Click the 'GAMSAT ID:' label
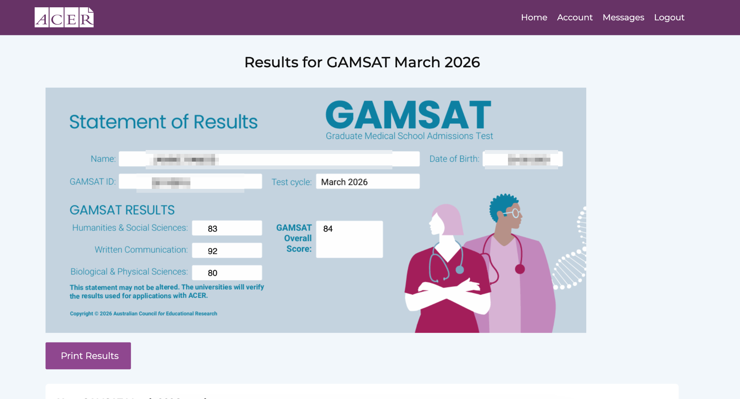Image resolution: width=740 pixels, height=399 pixels. pos(92,182)
